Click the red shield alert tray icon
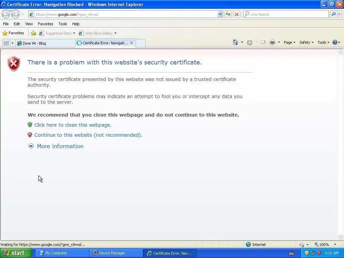 pos(319,253)
